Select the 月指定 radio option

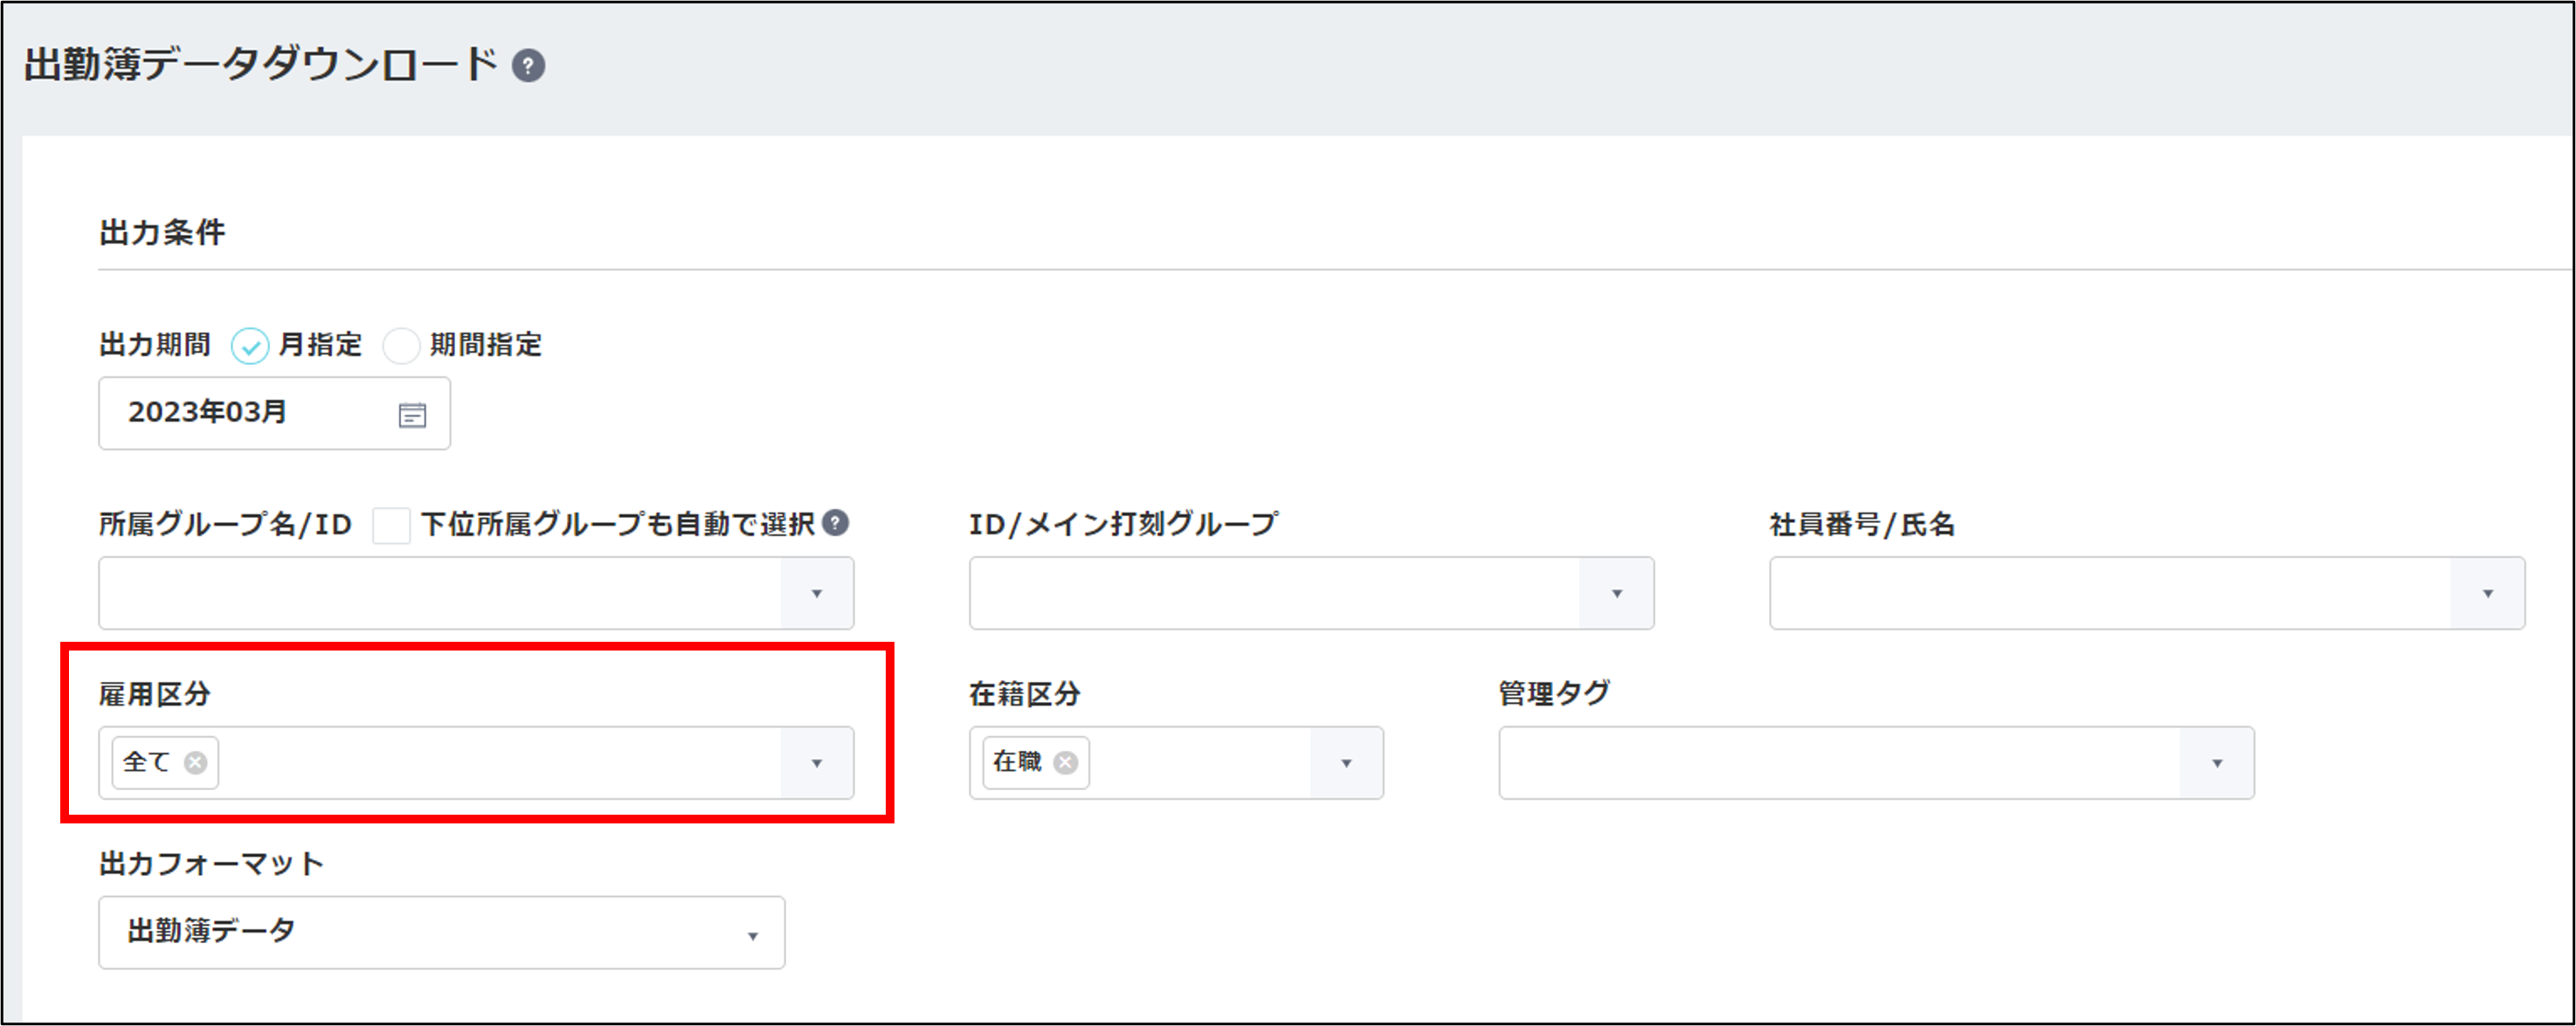click(x=250, y=346)
